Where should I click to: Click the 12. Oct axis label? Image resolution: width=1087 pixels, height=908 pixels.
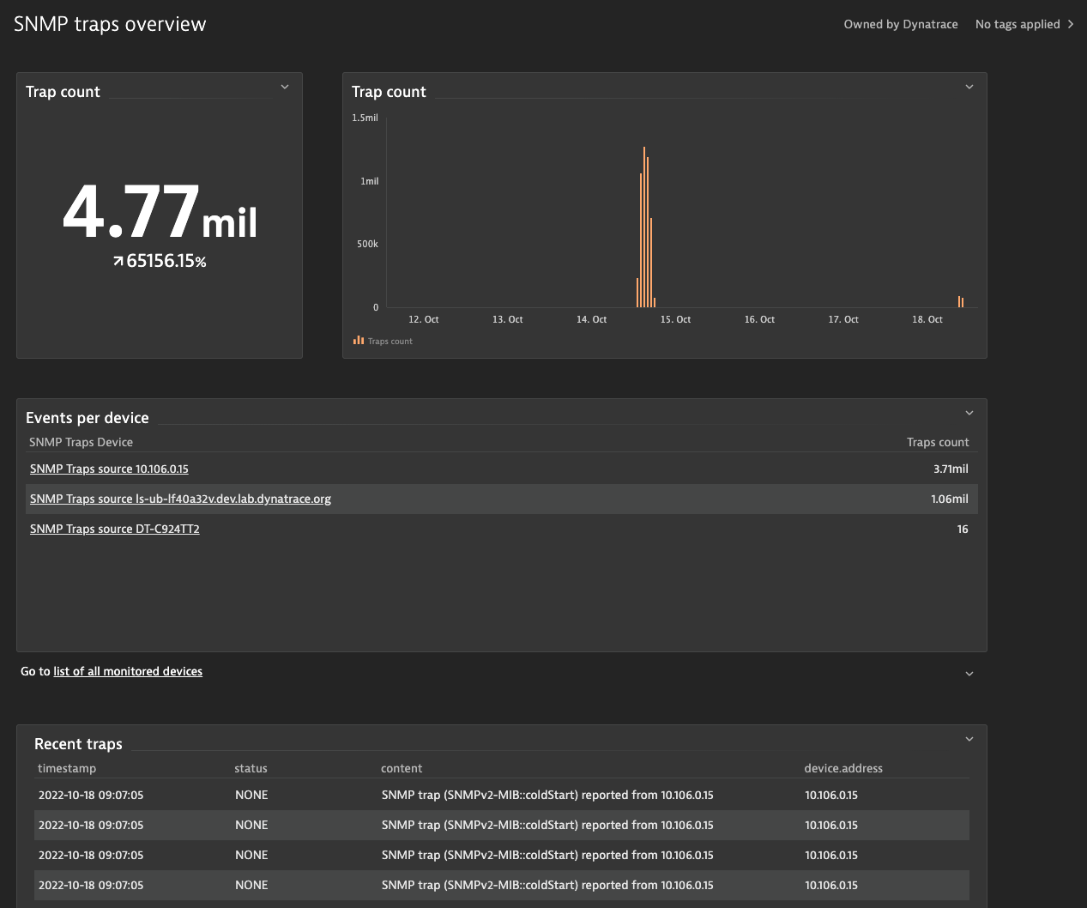click(424, 319)
